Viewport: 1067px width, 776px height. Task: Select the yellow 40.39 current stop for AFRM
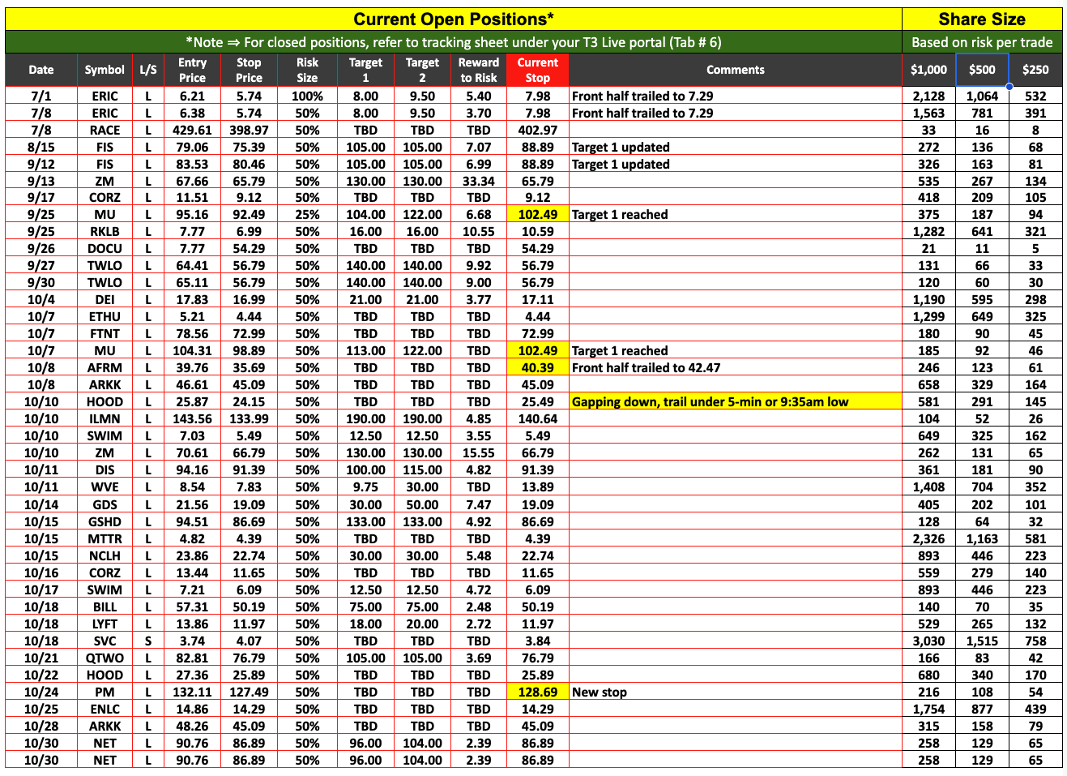pyautogui.click(x=537, y=367)
